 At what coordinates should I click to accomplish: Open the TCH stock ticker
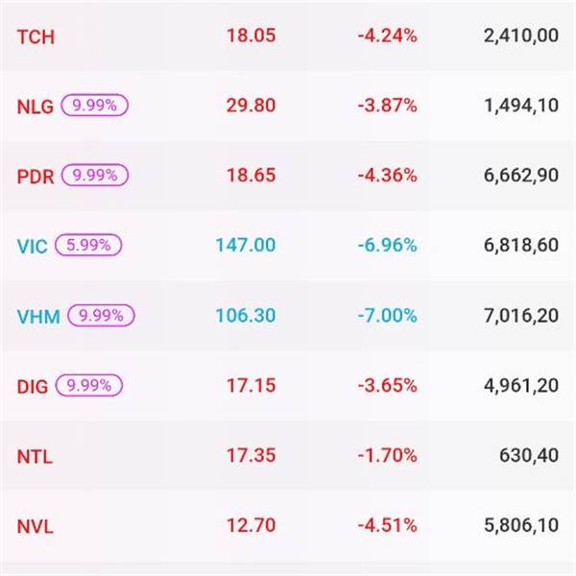(36, 36)
